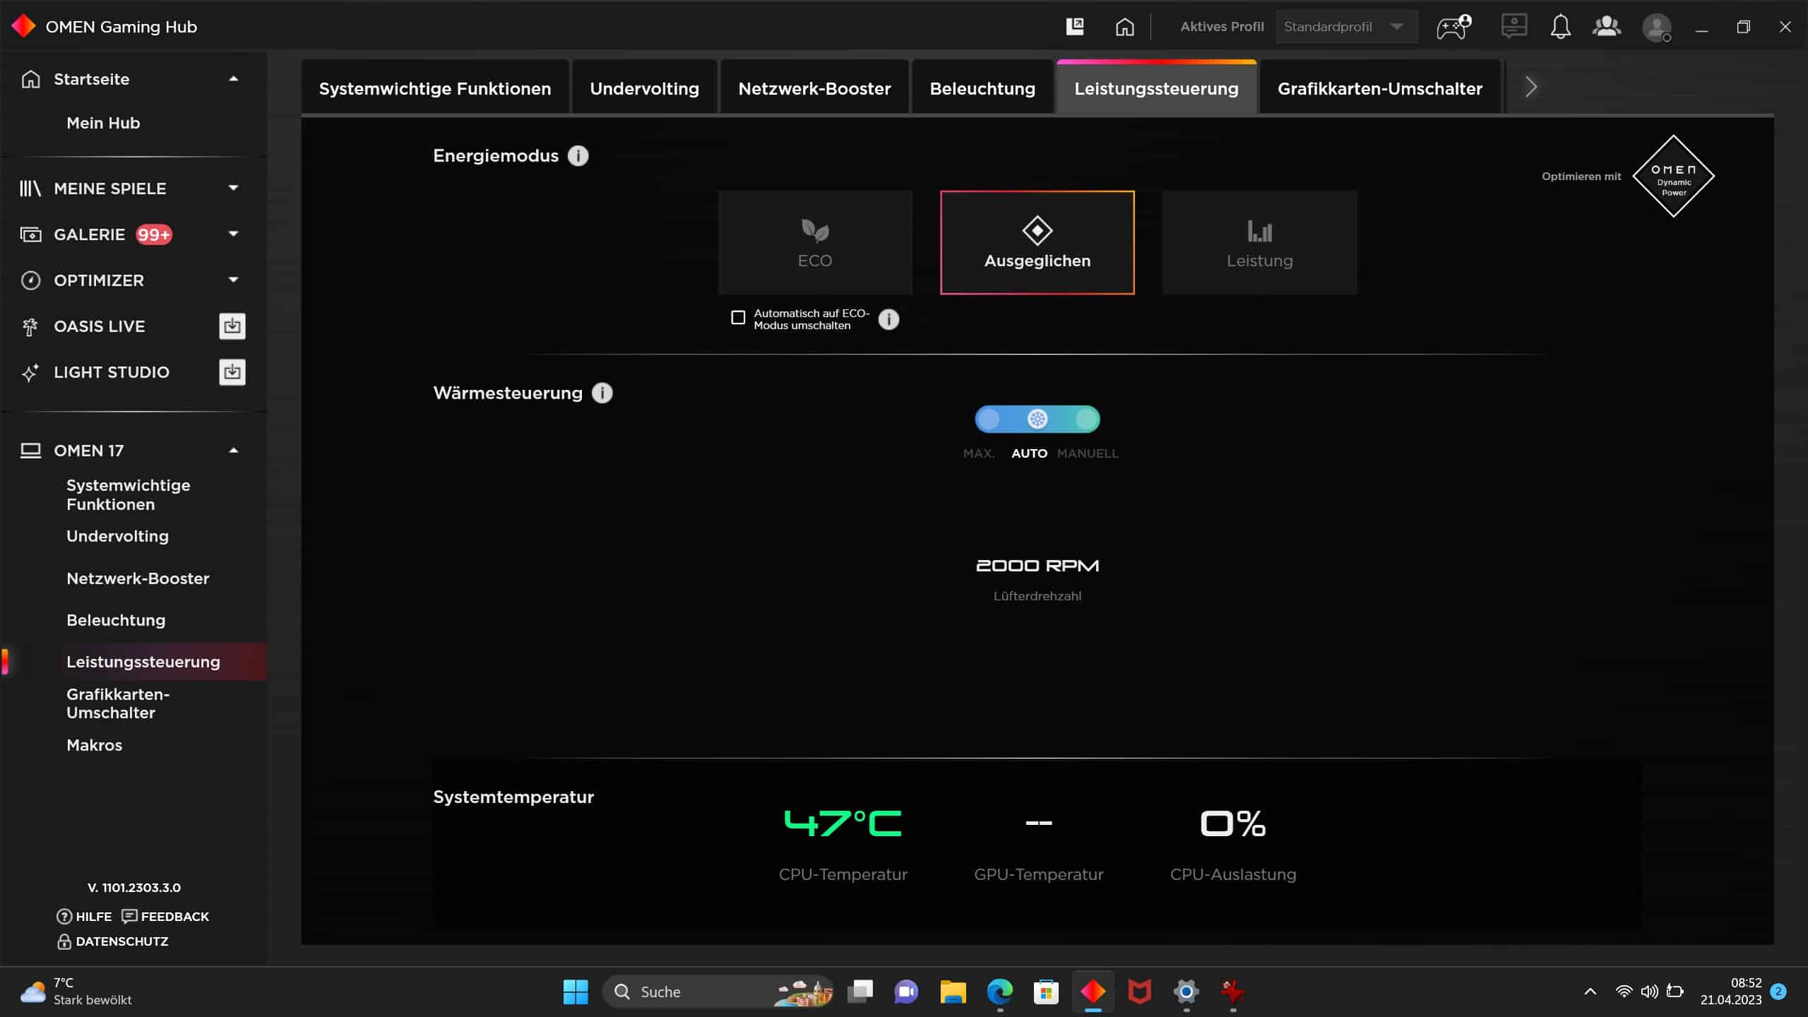This screenshot has width=1808, height=1017.
Task: Open the friends group icon
Action: 1607,27
